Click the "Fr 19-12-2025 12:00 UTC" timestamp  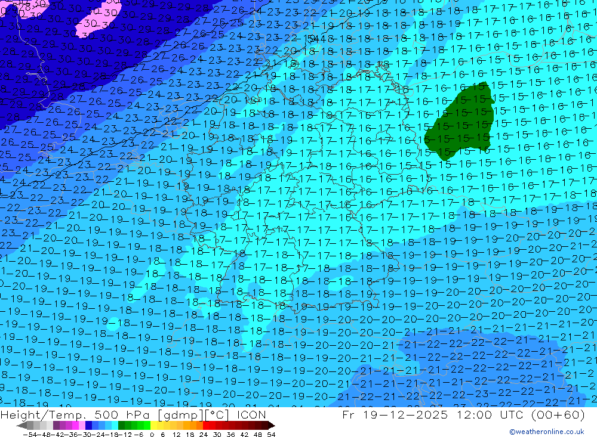pyautogui.click(x=432, y=414)
